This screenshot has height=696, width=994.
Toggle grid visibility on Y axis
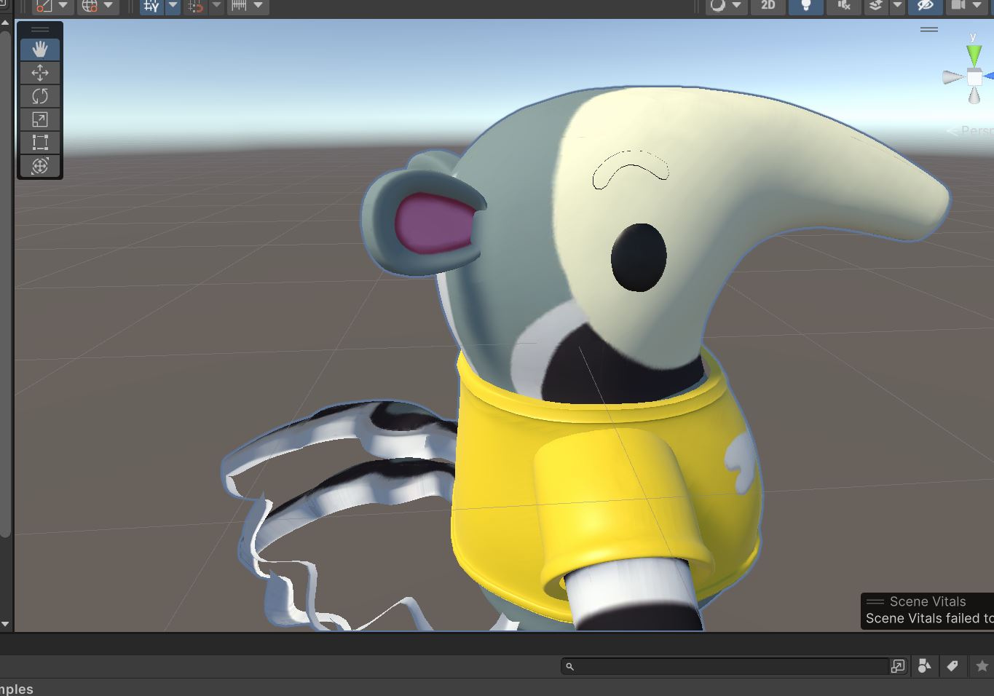tap(151, 7)
